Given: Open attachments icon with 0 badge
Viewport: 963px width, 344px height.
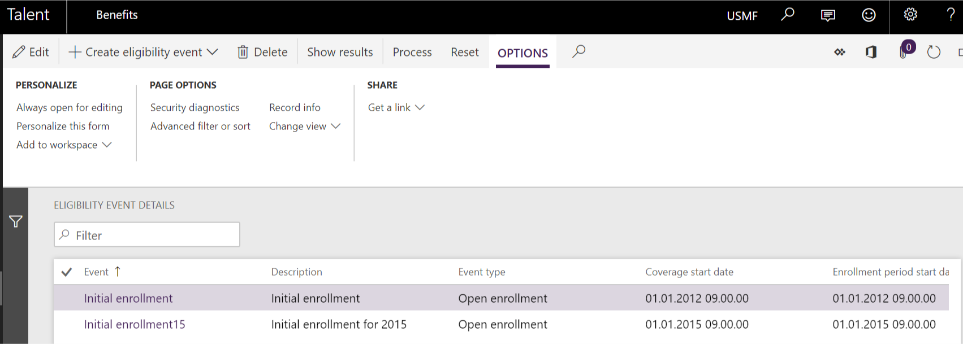Looking at the screenshot, I should point(906,50).
